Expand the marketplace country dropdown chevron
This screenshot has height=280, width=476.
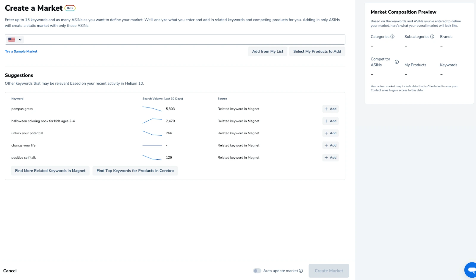click(x=20, y=40)
